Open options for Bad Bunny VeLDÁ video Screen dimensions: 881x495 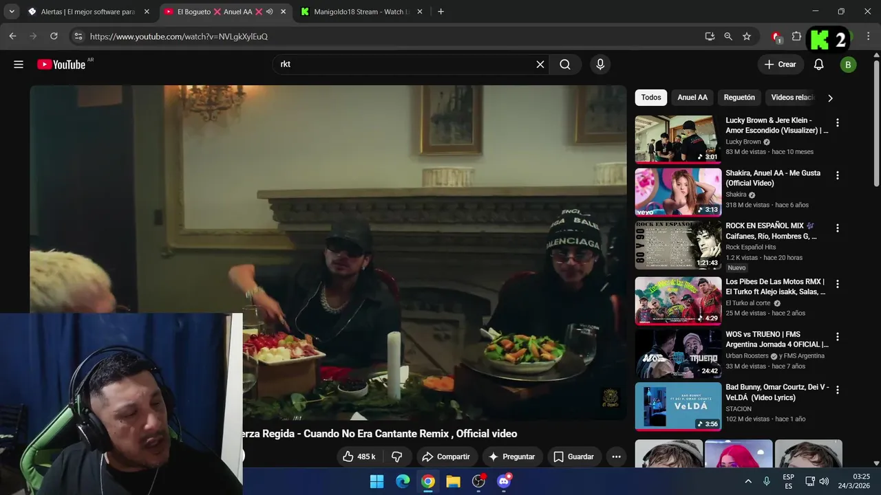click(838, 390)
